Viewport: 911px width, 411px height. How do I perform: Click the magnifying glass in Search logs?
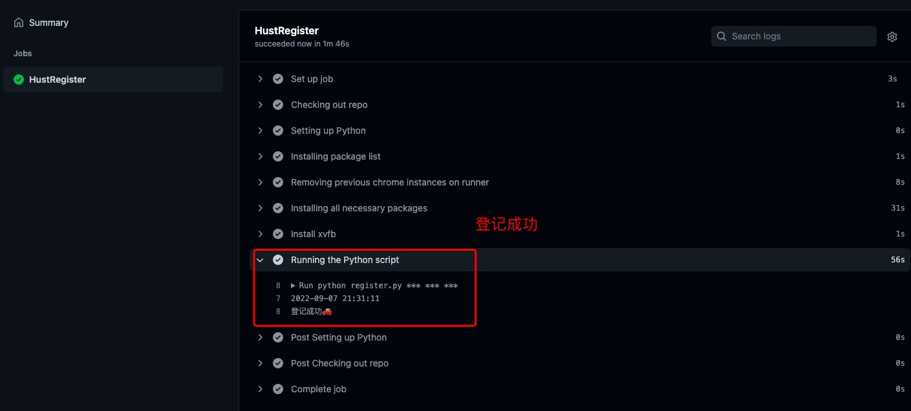point(721,36)
